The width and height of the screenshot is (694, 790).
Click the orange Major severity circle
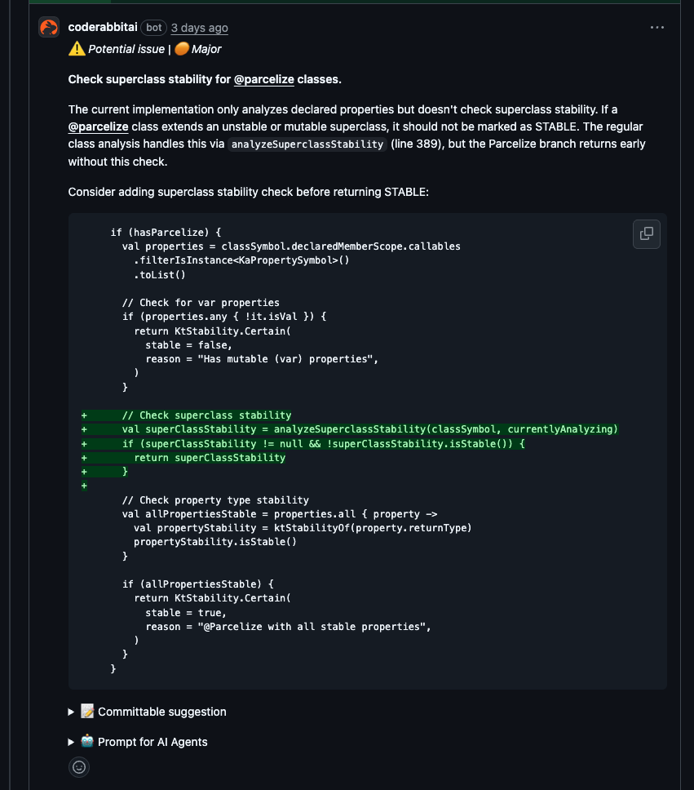coord(182,49)
